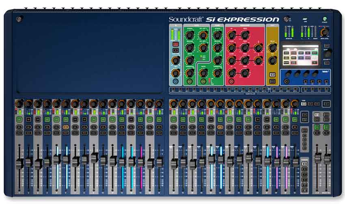Solo channel 1 with its SOLO button

19,133
